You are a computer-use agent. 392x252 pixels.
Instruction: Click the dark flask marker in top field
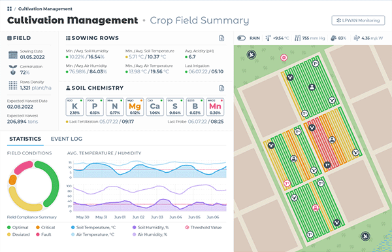312,87
